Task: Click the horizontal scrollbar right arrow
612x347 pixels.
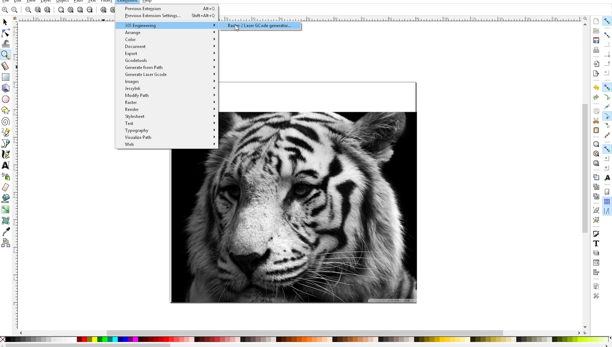Action: pos(579,333)
